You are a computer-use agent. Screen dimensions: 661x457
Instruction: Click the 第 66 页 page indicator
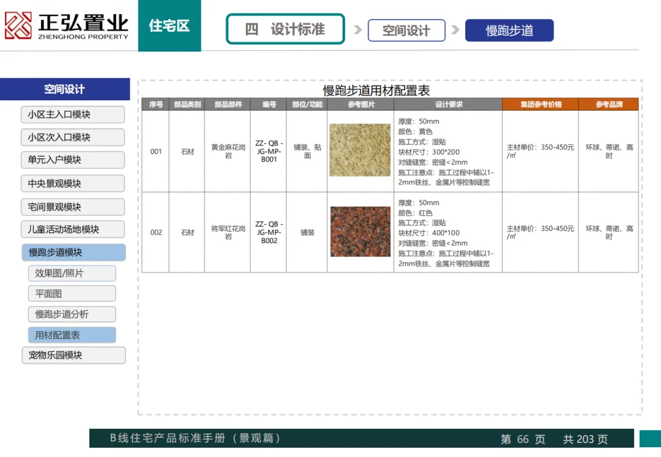coord(523,439)
